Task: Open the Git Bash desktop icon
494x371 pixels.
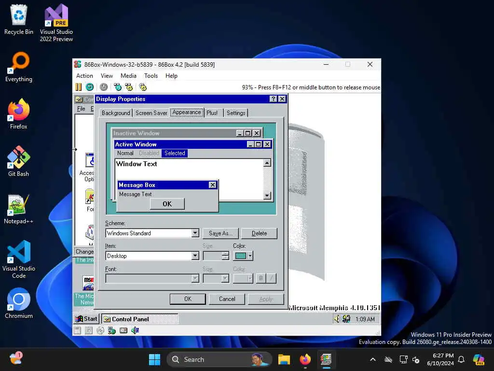Action: pos(19,161)
